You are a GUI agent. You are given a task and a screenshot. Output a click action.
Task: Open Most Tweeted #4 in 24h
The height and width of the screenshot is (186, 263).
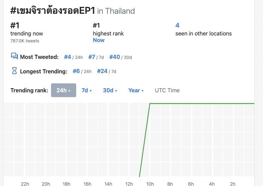pos(68,57)
